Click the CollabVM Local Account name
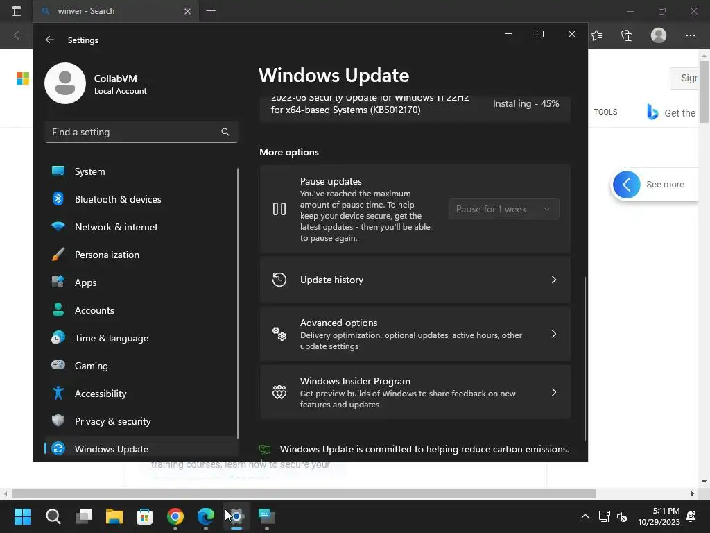This screenshot has height=533, width=710. (121, 84)
